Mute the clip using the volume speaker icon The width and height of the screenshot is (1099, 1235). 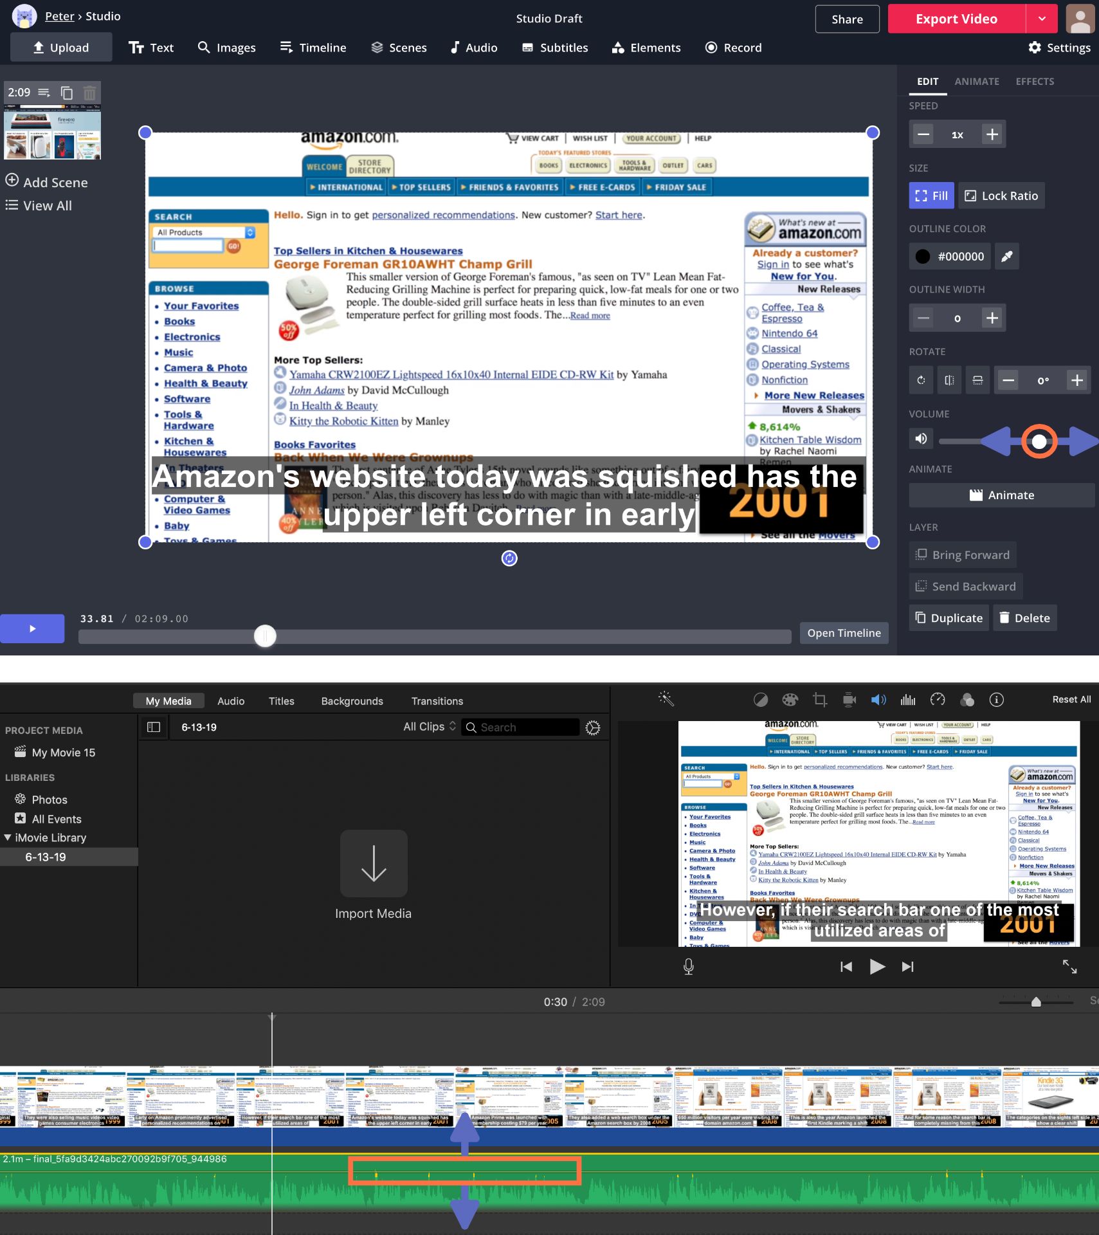click(x=921, y=439)
